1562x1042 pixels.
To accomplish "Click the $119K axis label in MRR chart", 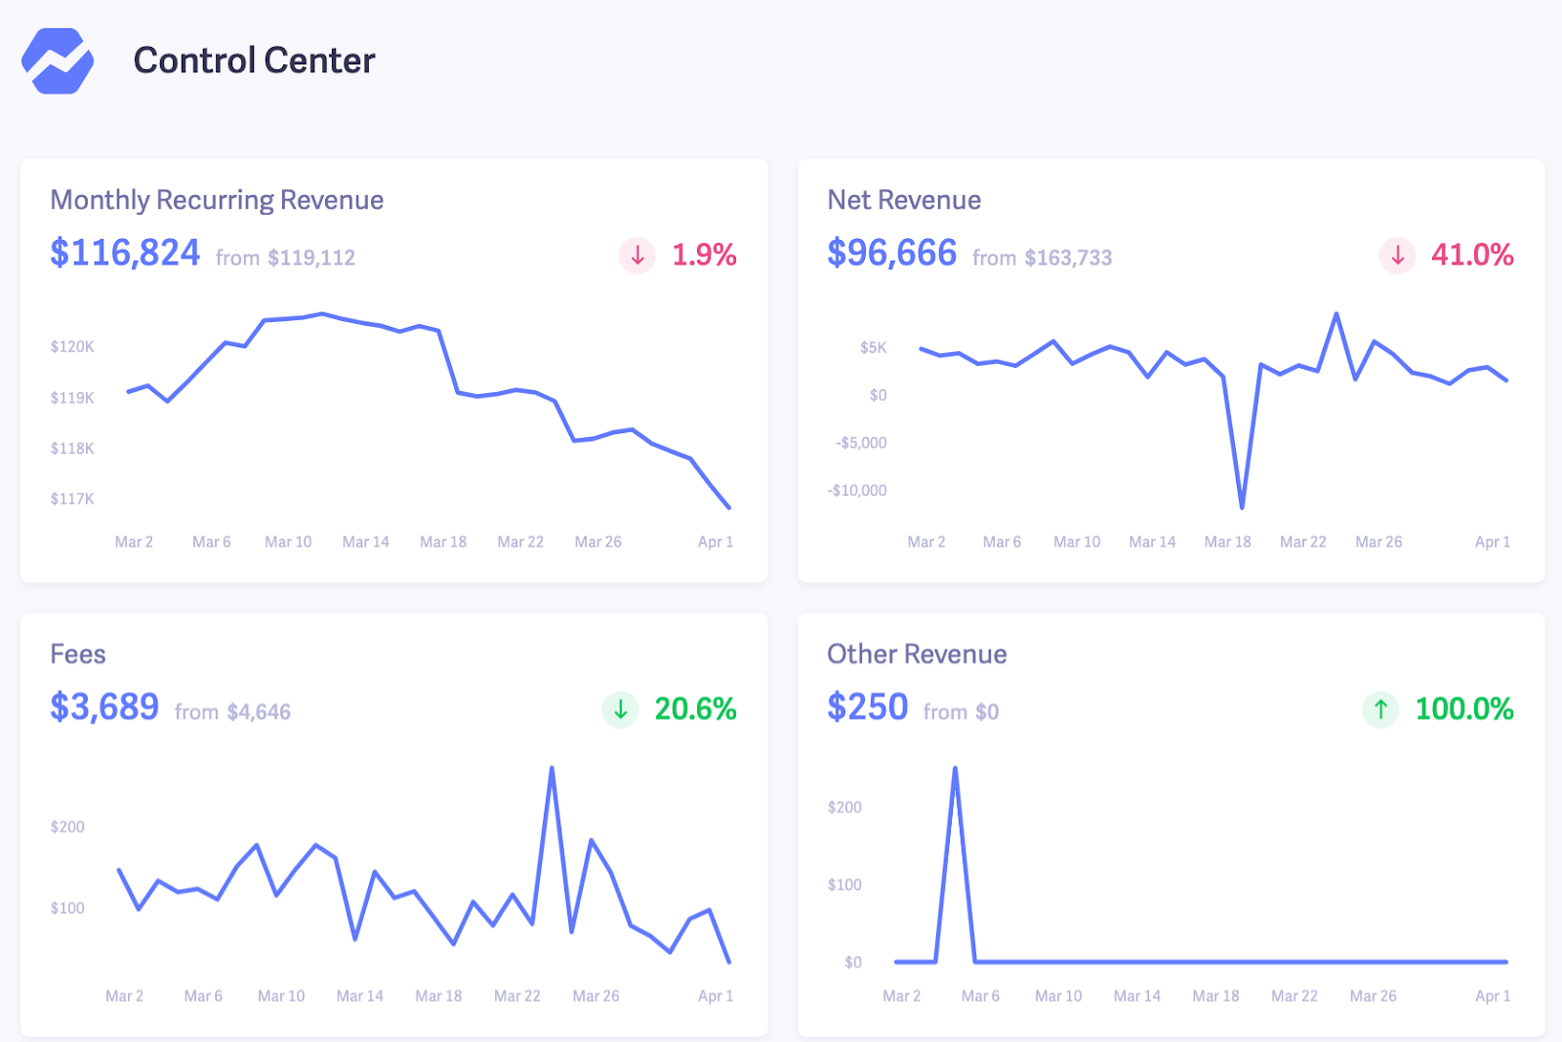I will (72, 397).
